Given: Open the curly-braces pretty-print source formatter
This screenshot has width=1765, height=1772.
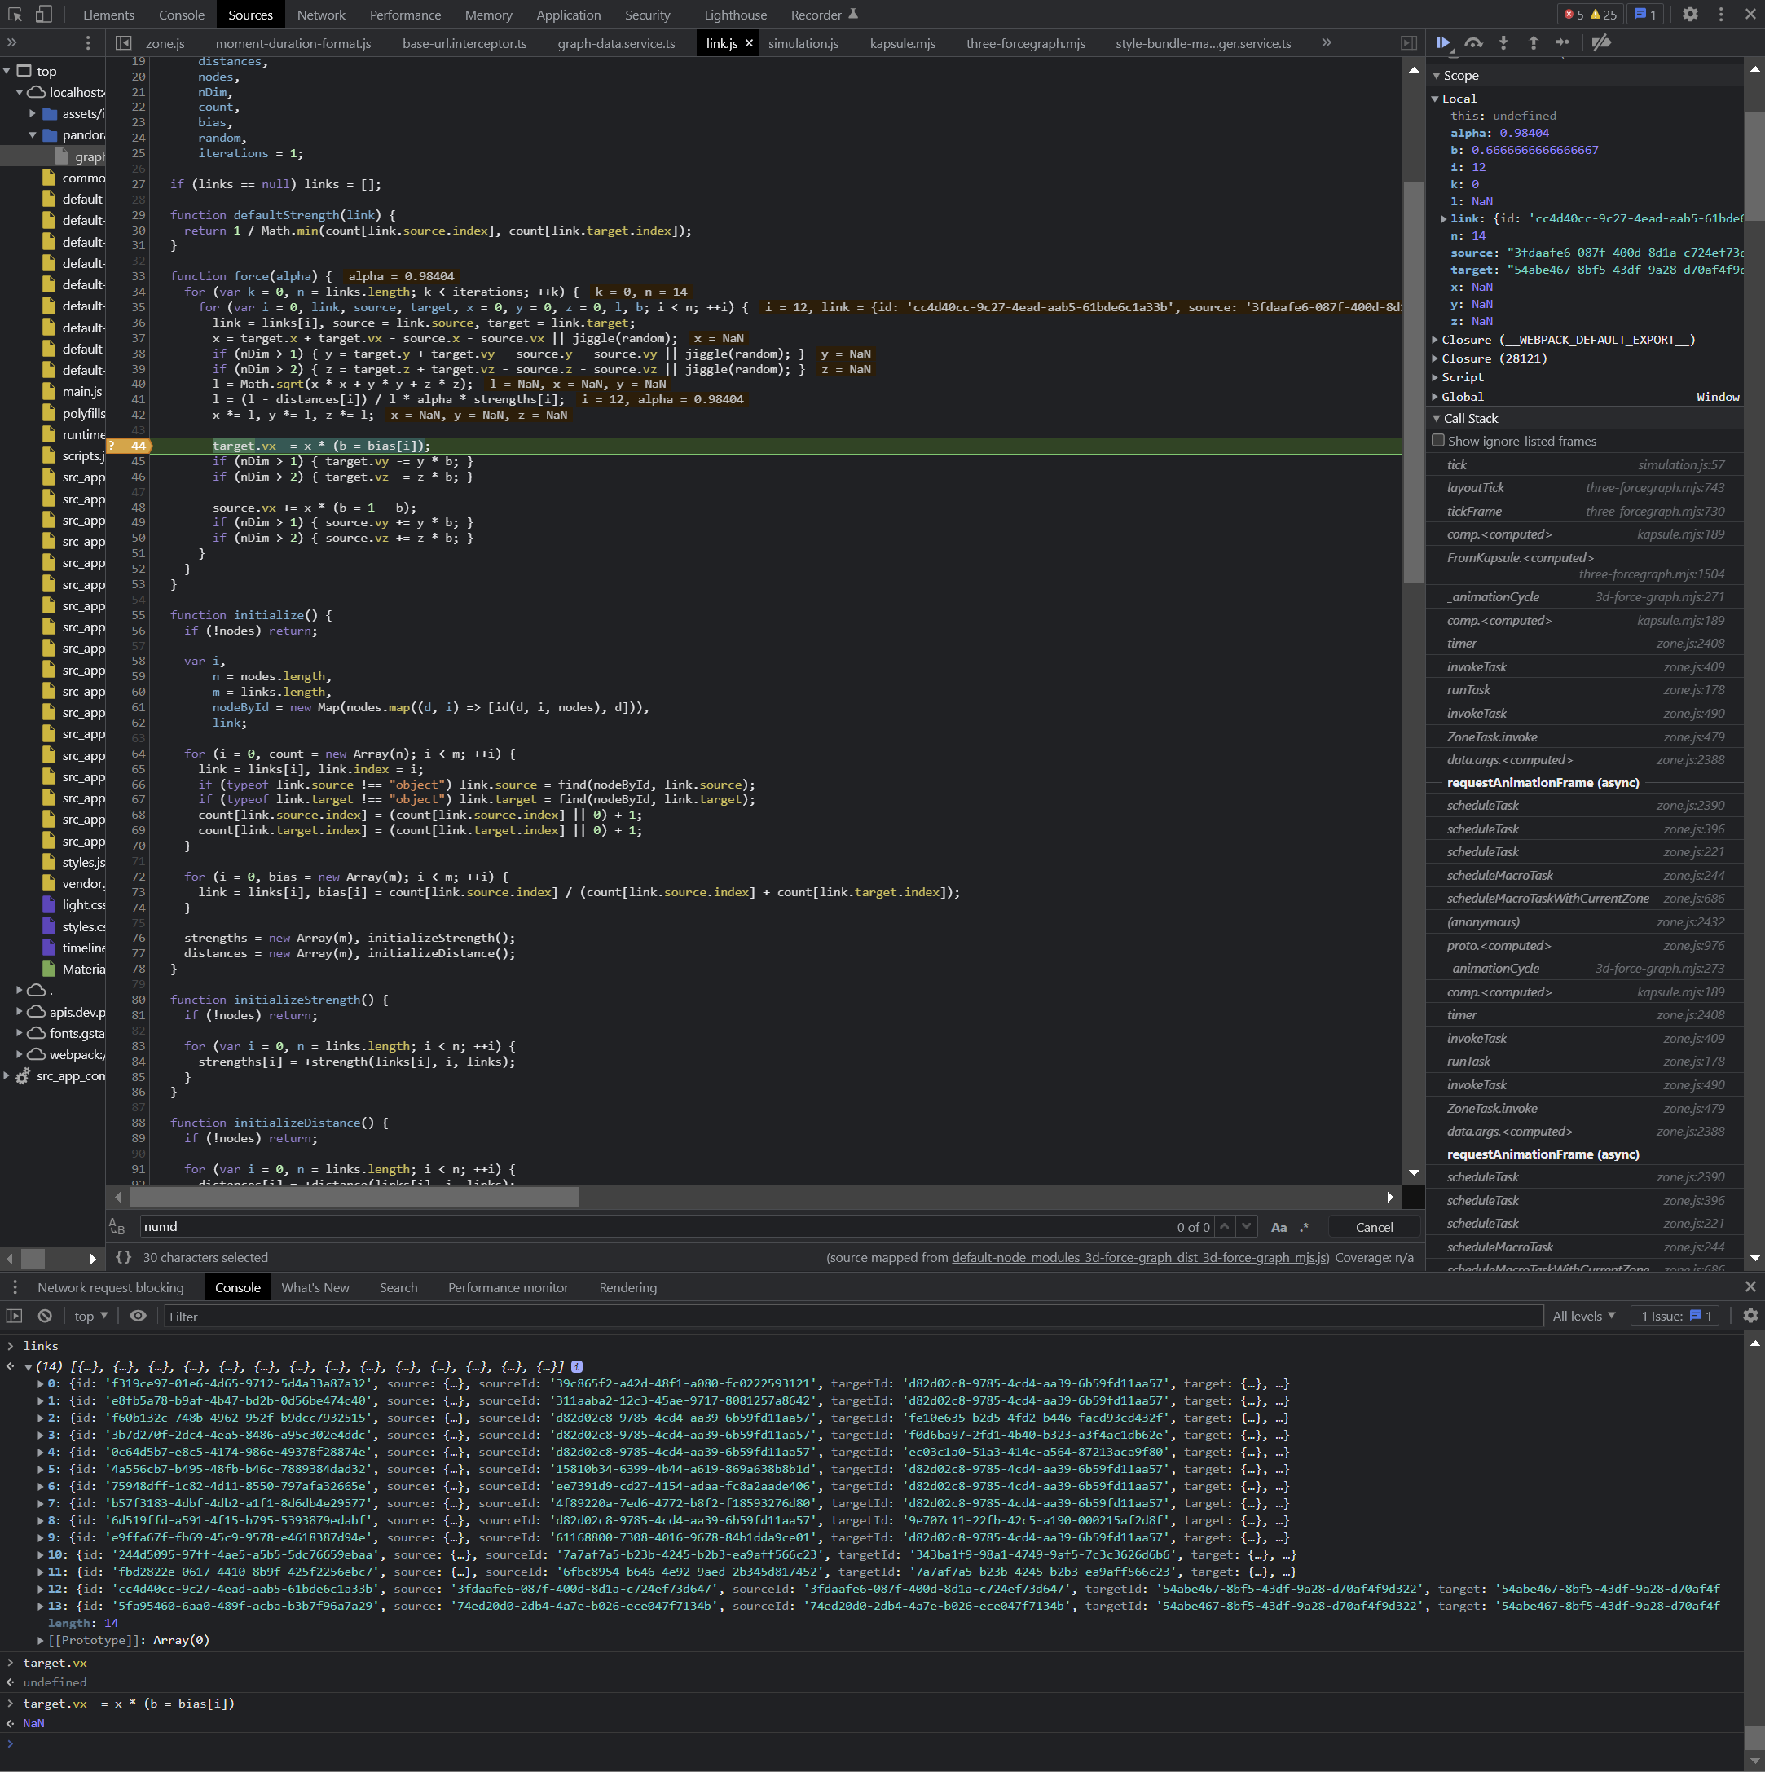Looking at the screenshot, I should (x=125, y=1257).
